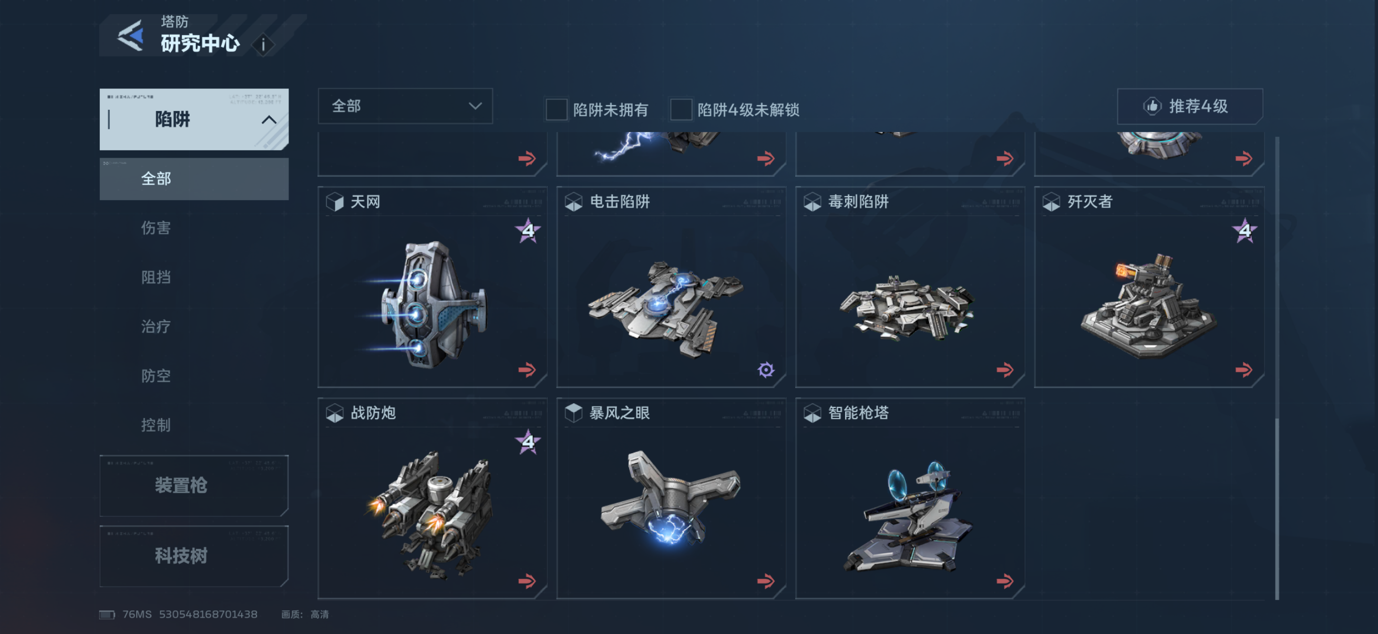The image size is (1378, 634).
Task: Click the cube icon beside 暴风之眼
Action: coord(573,413)
